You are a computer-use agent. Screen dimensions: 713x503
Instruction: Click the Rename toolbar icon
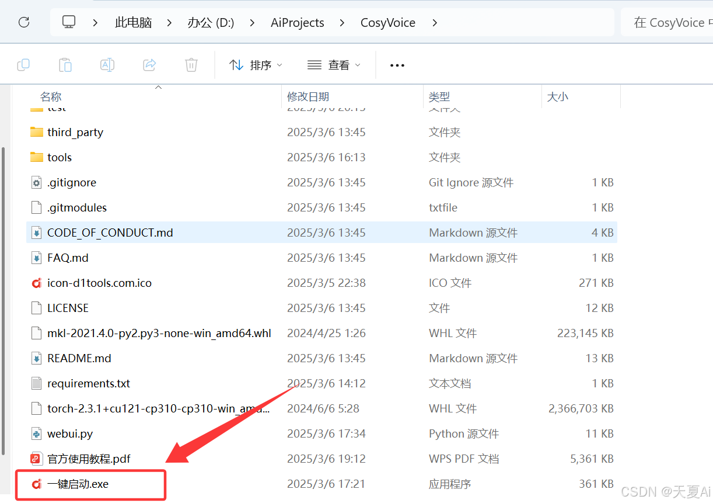click(x=107, y=65)
